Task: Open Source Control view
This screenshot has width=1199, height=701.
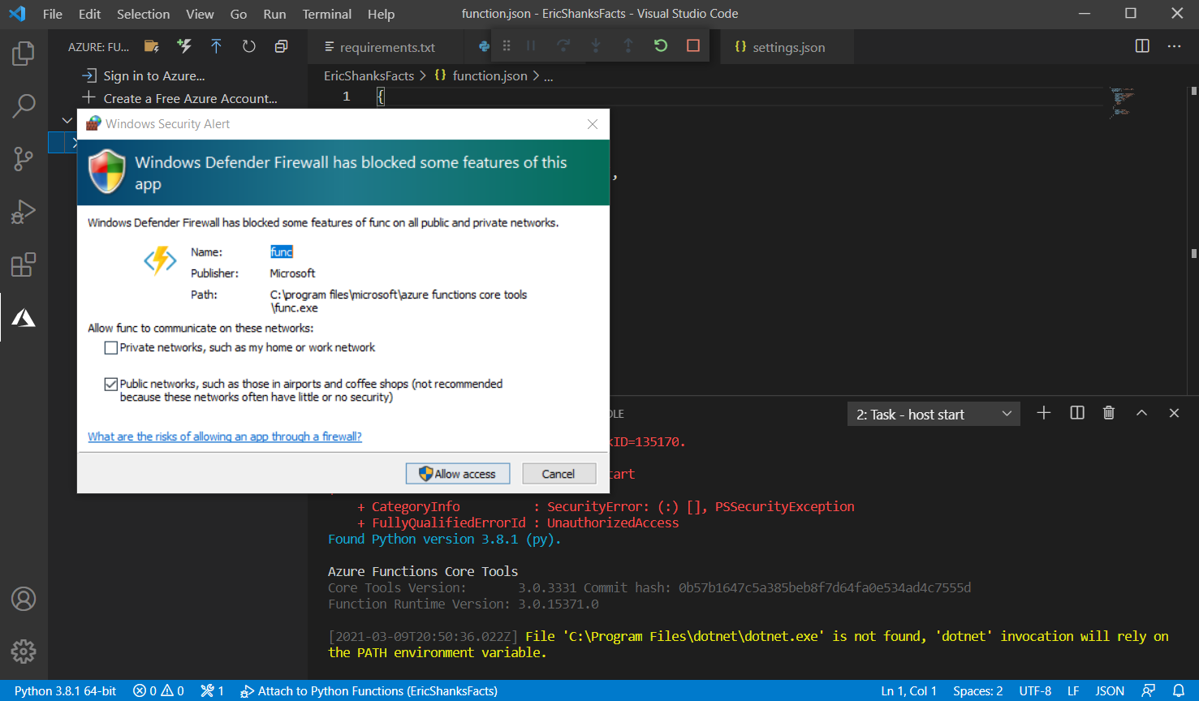Action: (24, 158)
